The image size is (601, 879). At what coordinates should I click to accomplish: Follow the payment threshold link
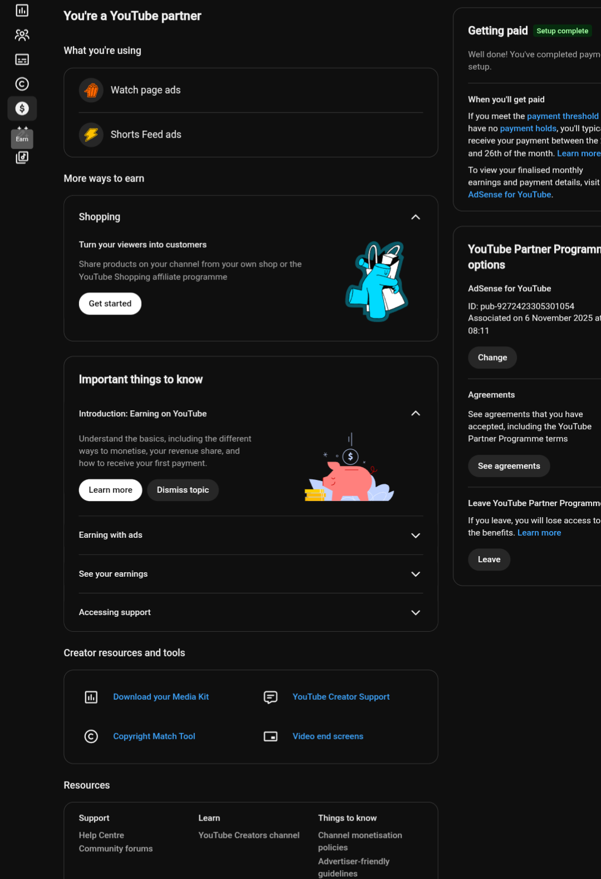563,116
